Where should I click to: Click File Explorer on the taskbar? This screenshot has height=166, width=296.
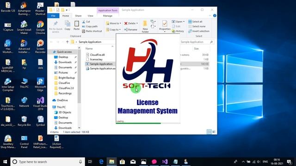pos(112,162)
